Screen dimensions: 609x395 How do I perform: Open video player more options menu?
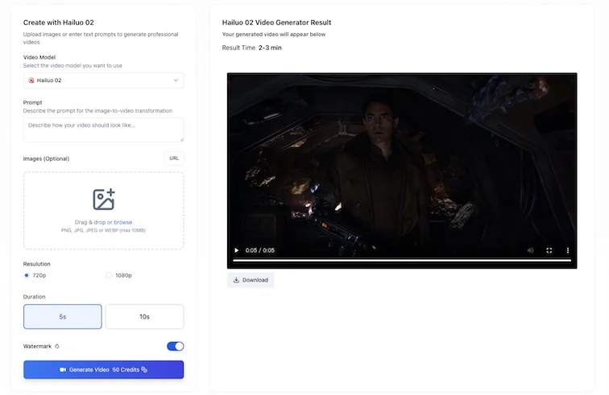[568, 250]
